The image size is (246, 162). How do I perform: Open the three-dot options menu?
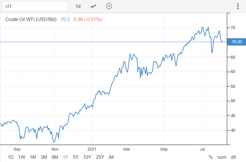238,6
